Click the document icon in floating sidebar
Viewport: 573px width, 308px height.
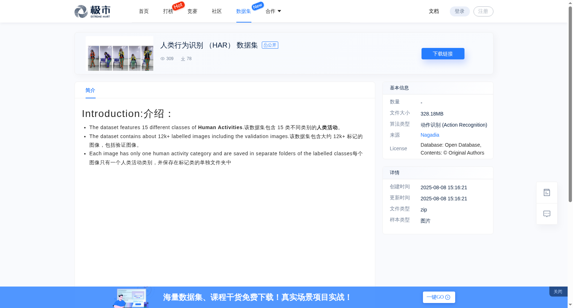click(x=547, y=192)
